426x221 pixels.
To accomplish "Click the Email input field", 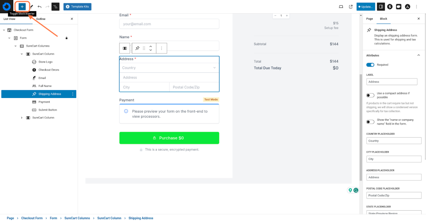I will (x=169, y=24).
